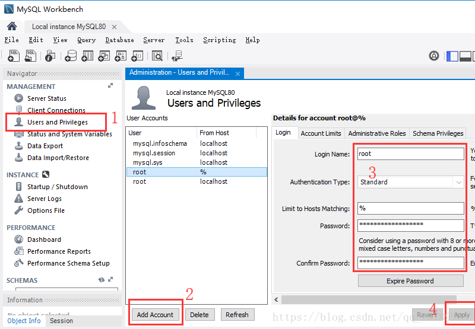475x329 pixels.
Task: Select the root localhost user account row
Action: (x=197, y=181)
